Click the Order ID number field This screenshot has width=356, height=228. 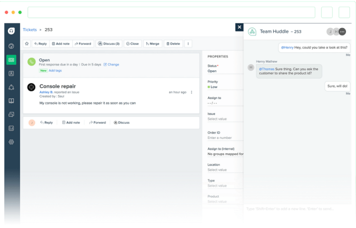225,138
